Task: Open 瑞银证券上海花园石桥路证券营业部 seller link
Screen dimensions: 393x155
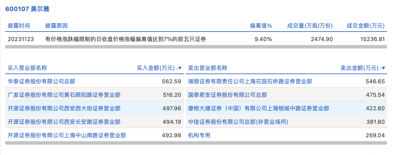Action: coord(250,81)
